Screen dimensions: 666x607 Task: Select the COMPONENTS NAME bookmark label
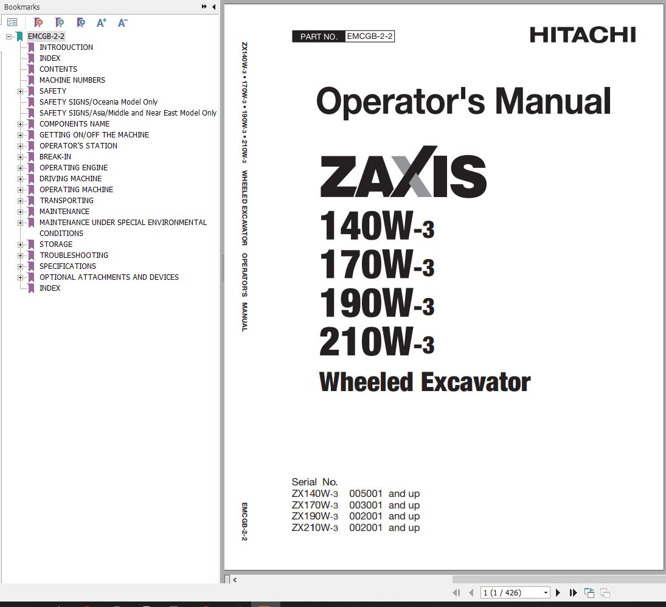click(74, 123)
